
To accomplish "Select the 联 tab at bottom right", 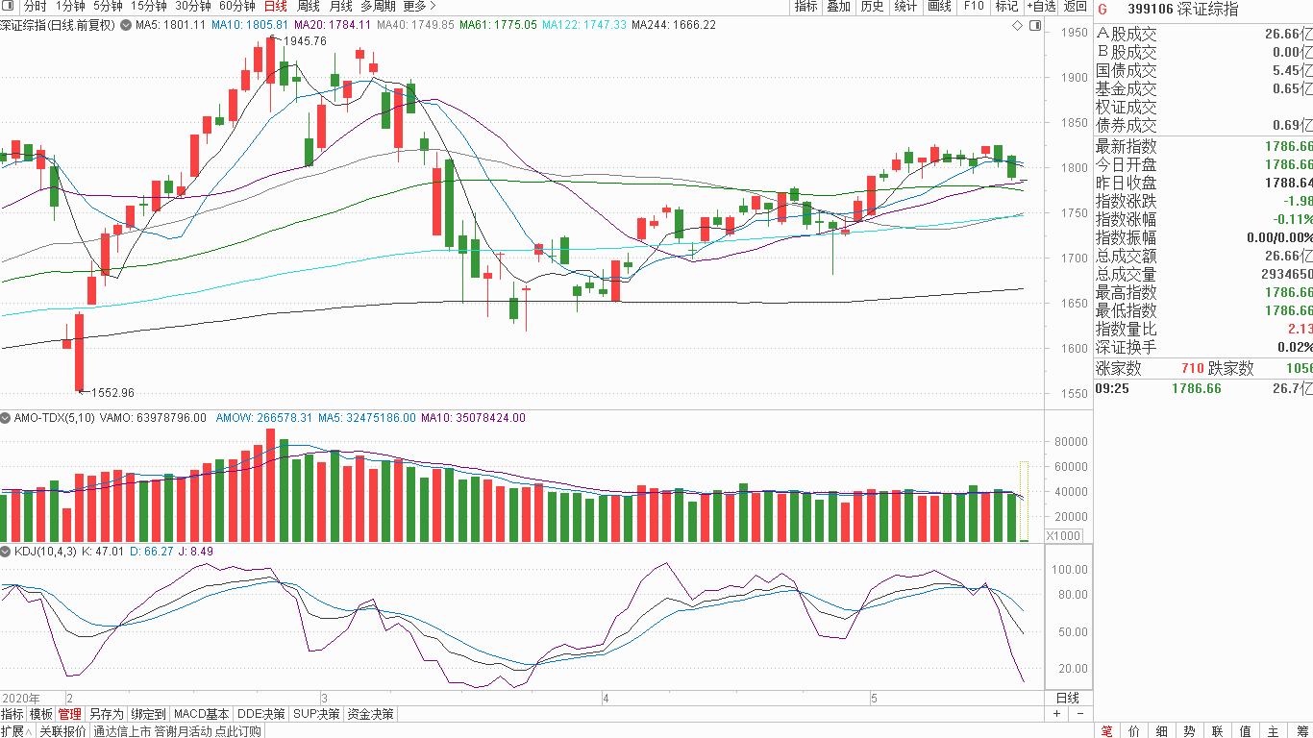I will [x=1218, y=731].
